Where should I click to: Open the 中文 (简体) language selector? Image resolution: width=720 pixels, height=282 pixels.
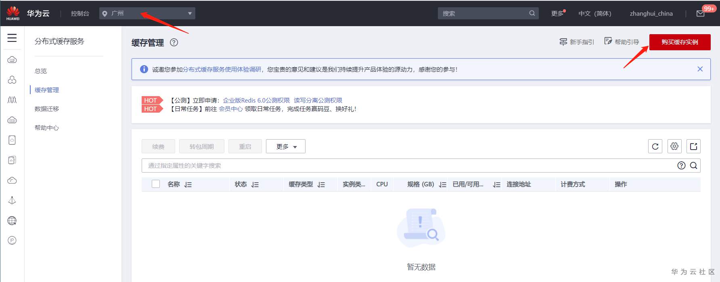point(594,13)
